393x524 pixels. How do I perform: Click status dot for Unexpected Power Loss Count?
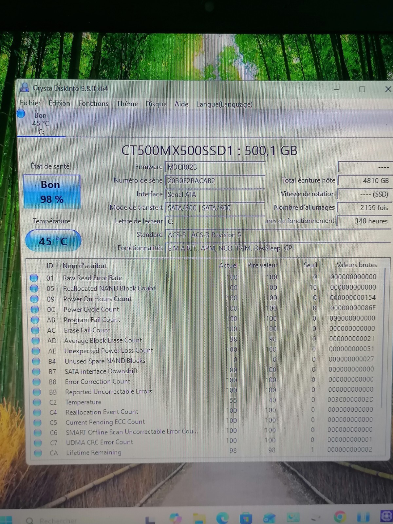(36, 351)
